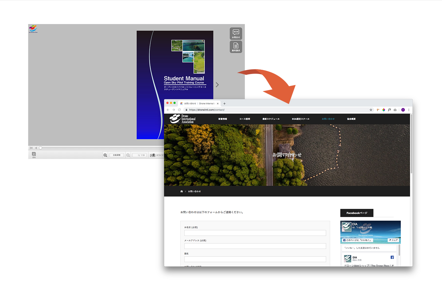Click the 資料請求 document icon
This screenshot has height=294, width=442.
click(236, 47)
